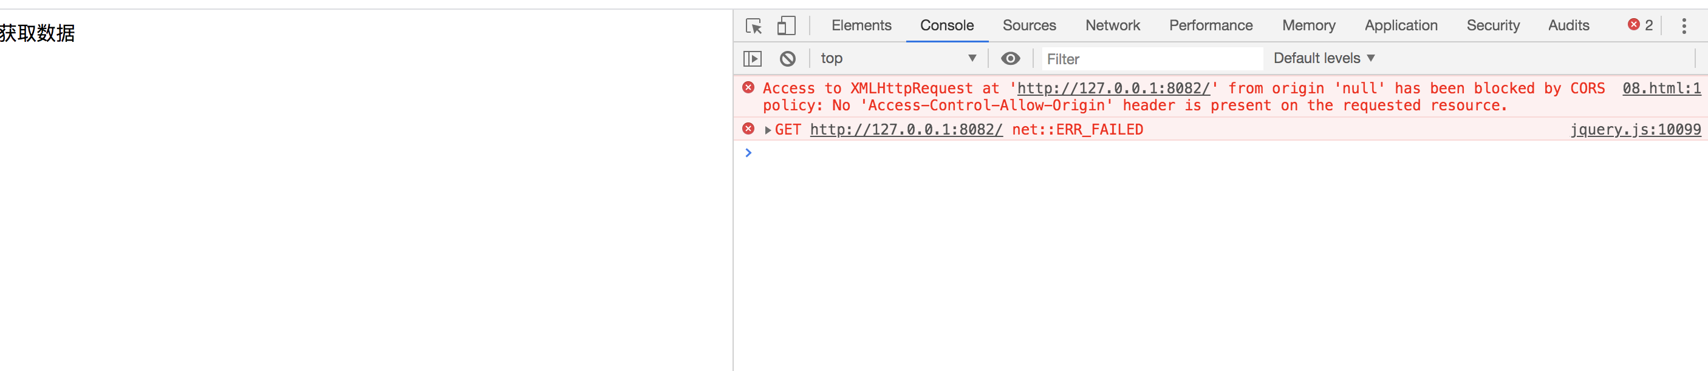
Task: Click the red error count badge
Action: pos(1641,25)
